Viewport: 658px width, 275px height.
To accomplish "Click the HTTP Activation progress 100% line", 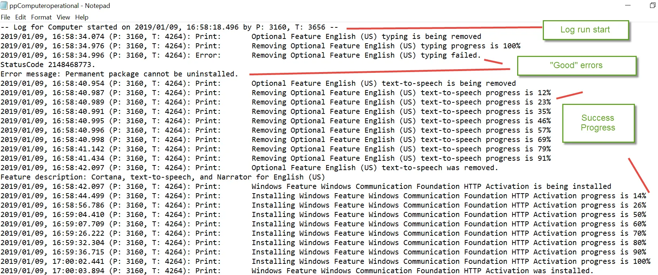I will [x=325, y=261].
